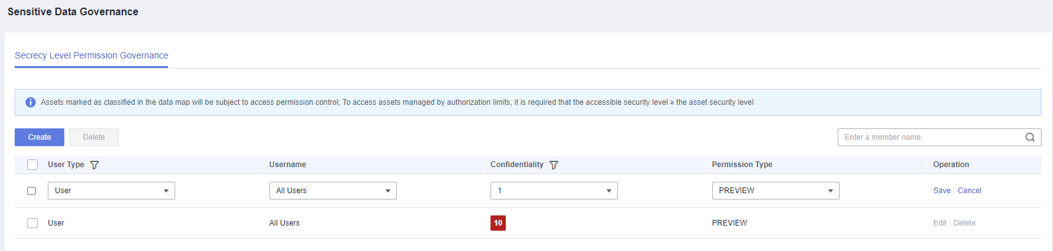
Task: Focus the member name search field
Action: [931, 137]
